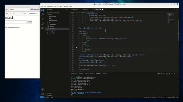The image size is (183, 102).
Task: Open the Search view in the activity bar
Action: pyautogui.click(x=43, y=14)
